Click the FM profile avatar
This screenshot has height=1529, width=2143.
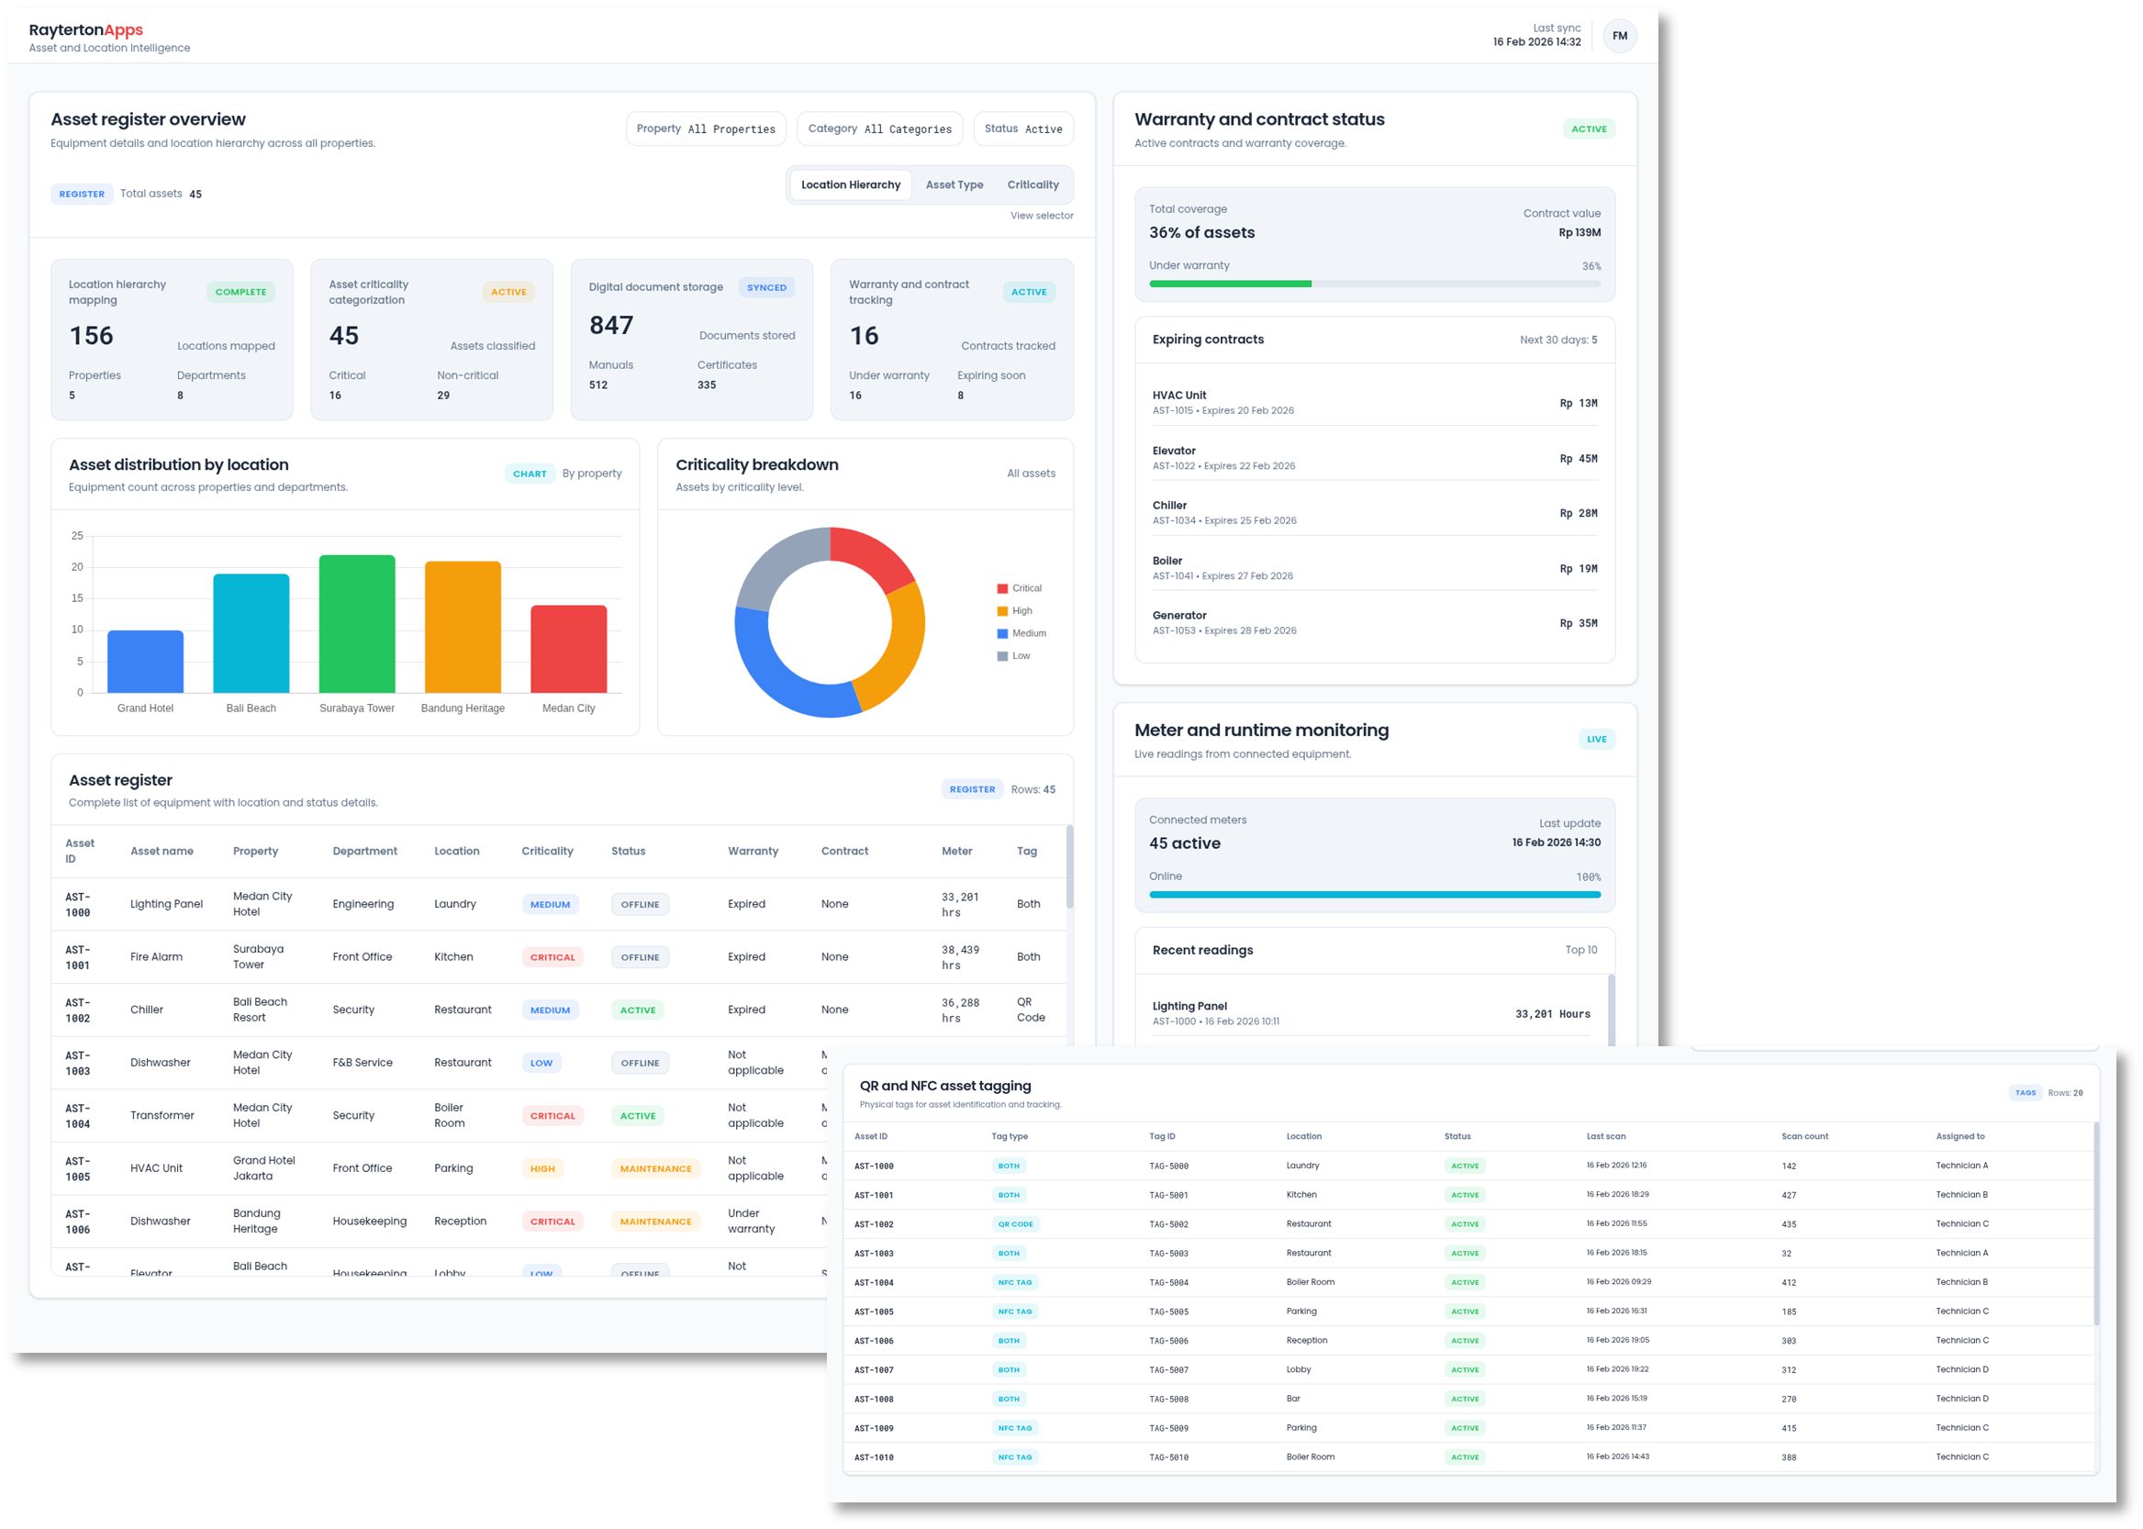(1621, 36)
